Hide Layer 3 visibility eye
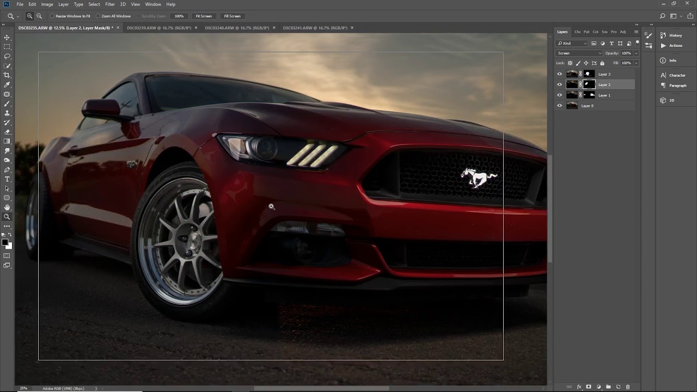The height and width of the screenshot is (392, 697). point(559,74)
